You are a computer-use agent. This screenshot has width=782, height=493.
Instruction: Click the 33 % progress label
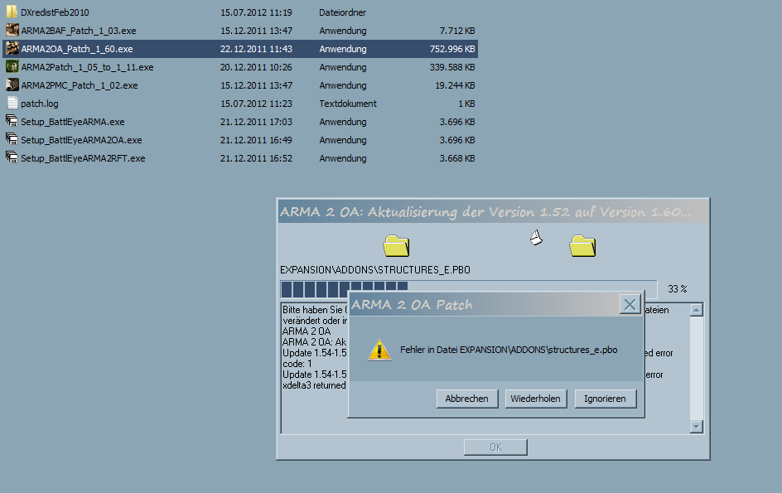point(678,289)
